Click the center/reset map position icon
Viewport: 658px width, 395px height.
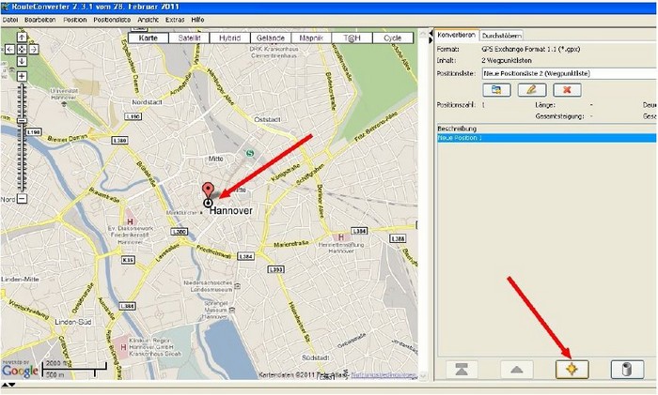tap(22, 50)
